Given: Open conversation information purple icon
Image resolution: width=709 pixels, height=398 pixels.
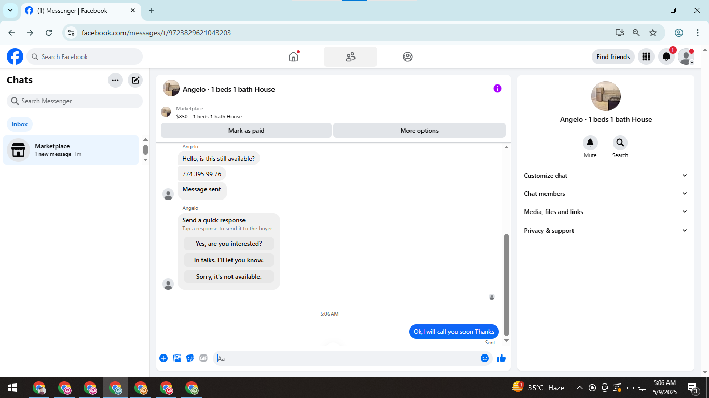Looking at the screenshot, I should coord(497,89).
